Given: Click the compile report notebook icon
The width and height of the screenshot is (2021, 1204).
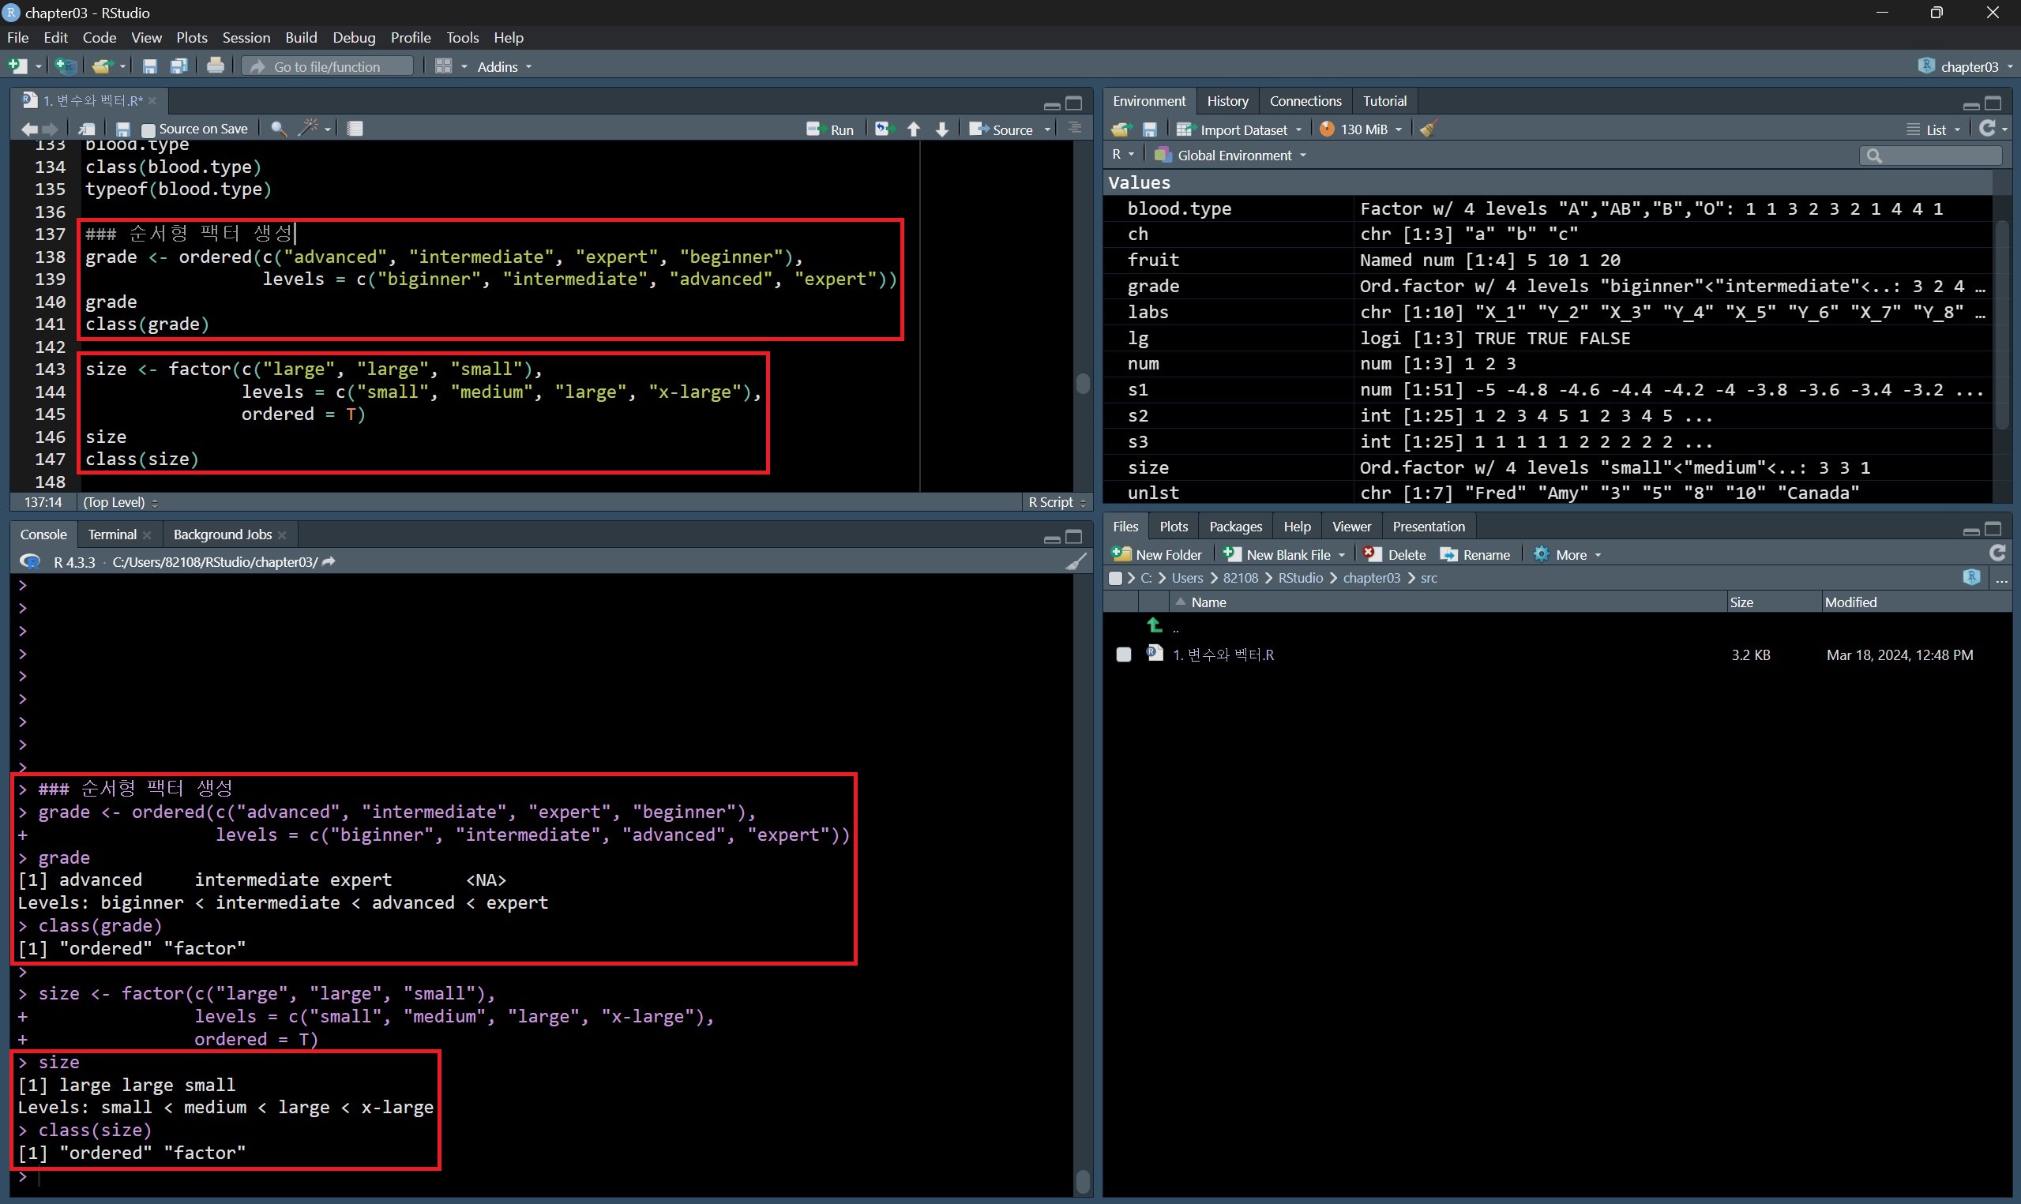Looking at the screenshot, I should [355, 128].
